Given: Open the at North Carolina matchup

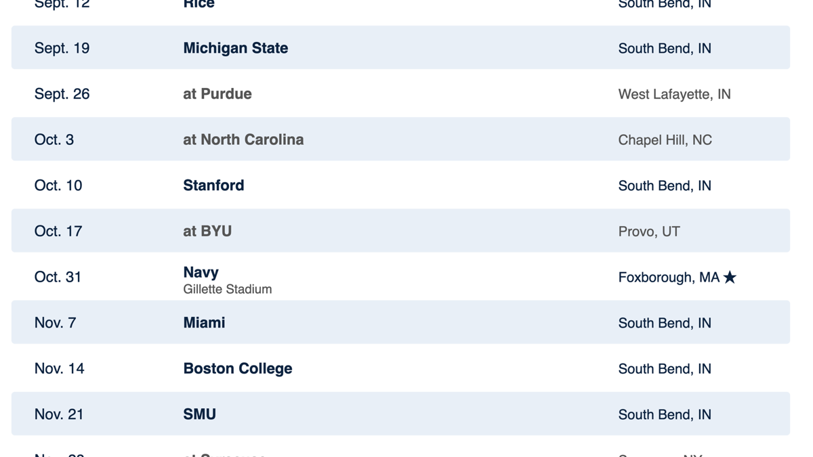Looking at the screenshot, I should (243, 139).
